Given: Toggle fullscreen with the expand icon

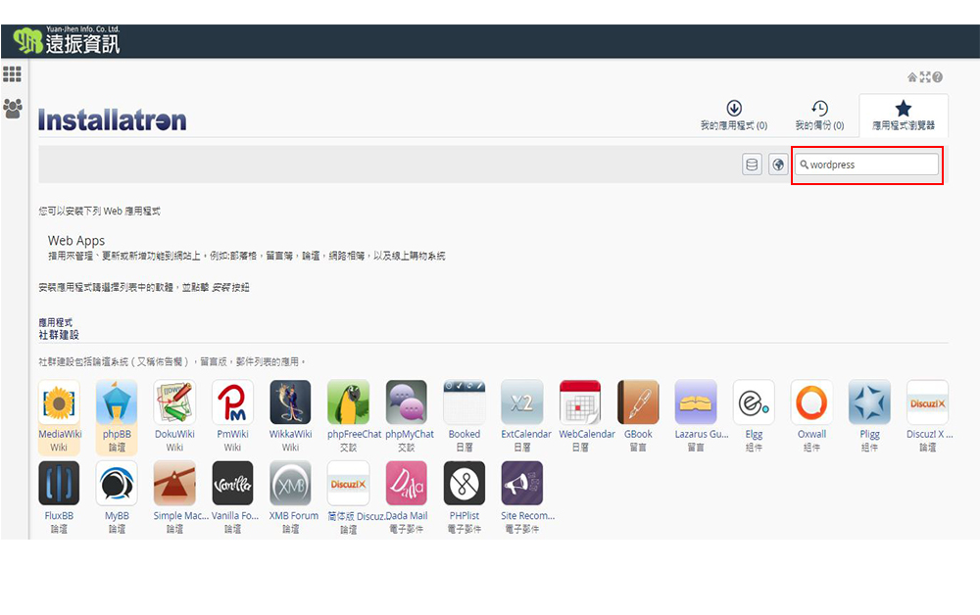Looking at the screenshot, I should [x=925, y=77].
